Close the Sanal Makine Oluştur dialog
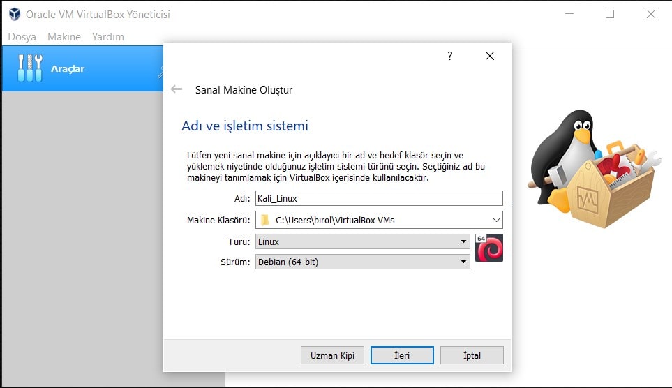This screenshot has width=672, height=388. click(490, 56)
